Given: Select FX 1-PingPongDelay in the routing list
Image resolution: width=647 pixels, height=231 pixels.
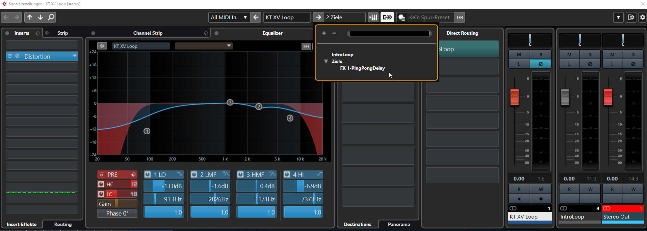Looking at the screenshot, I should pos(362,68).
